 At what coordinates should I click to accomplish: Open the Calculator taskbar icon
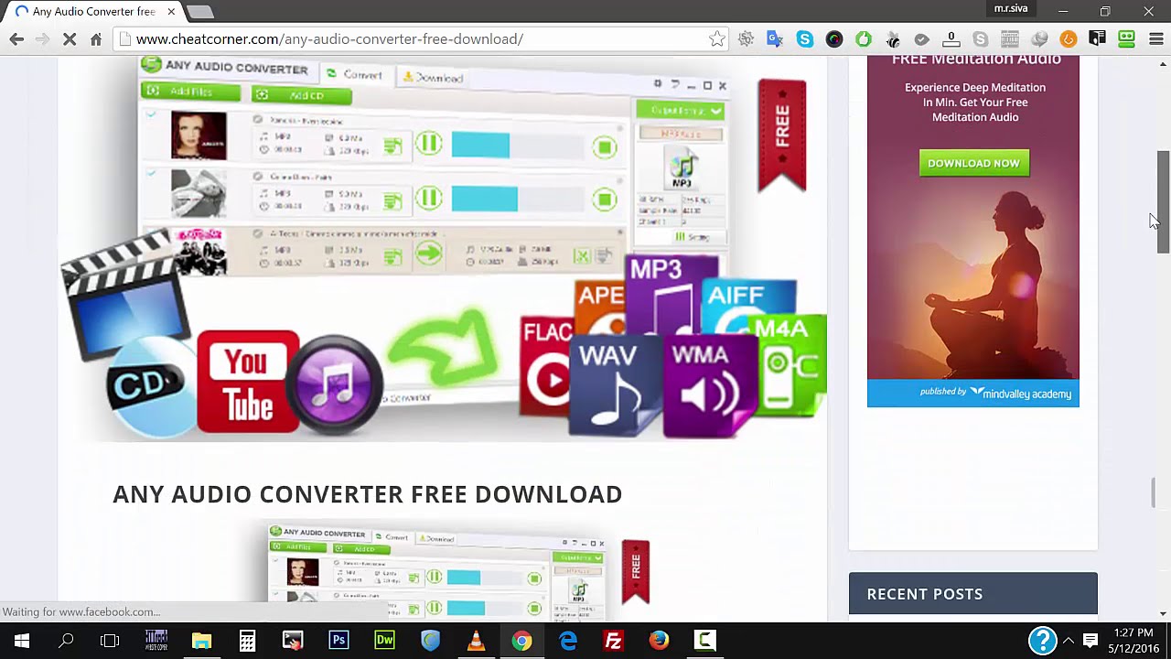pyautogui.click(x=247, y=641)
